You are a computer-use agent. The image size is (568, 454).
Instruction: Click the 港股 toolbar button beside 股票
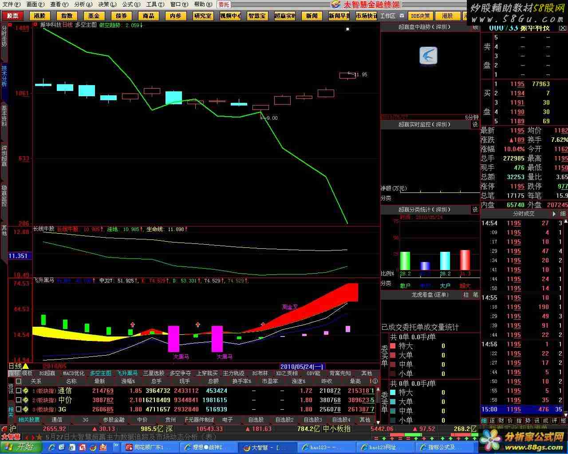point(40,16)
